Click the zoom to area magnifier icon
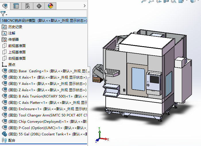The image size is (201, 146). point(151,1)
